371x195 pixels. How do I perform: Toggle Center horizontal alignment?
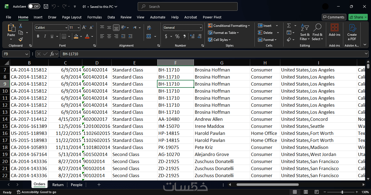pyautogui.click(x=109, y=36)
